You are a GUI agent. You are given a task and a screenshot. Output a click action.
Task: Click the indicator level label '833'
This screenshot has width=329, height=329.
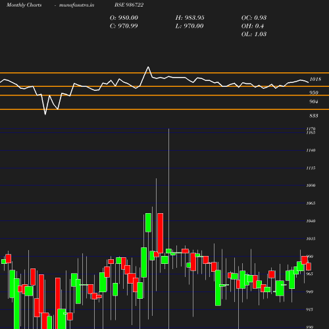[314, 116]
